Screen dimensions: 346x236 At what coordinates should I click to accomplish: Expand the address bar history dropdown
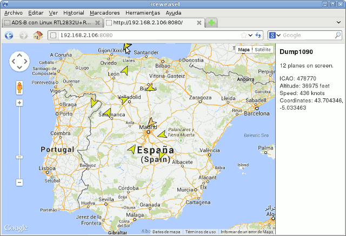(250, 35)
